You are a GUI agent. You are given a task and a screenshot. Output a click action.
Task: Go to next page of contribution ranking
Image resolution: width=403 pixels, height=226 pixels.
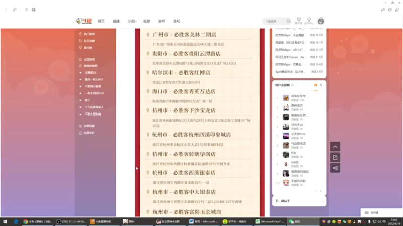coord(321,191)
